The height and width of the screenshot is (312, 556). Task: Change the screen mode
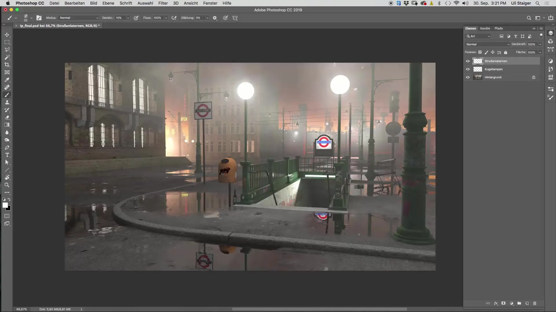7,224
